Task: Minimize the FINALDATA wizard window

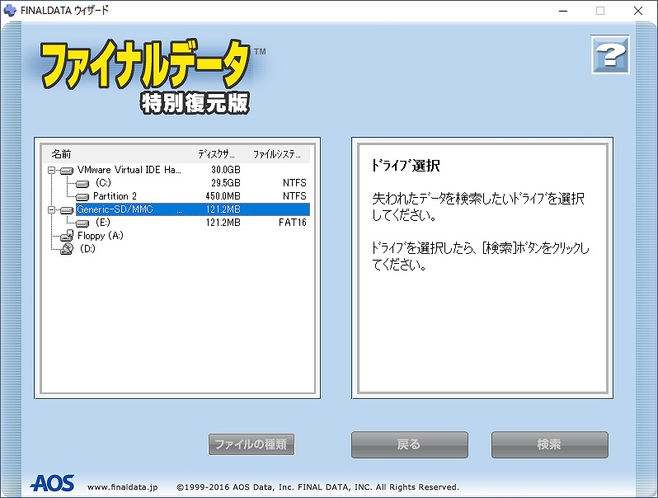Action: 563,11
